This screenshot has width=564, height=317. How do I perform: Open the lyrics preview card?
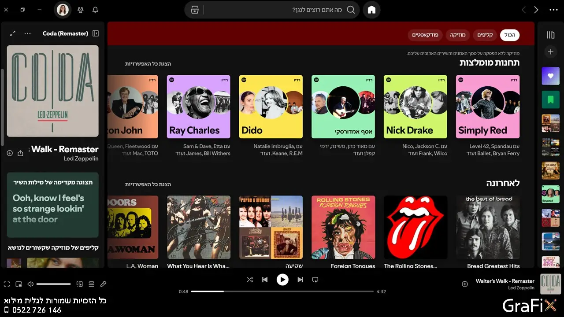(53, 205)
